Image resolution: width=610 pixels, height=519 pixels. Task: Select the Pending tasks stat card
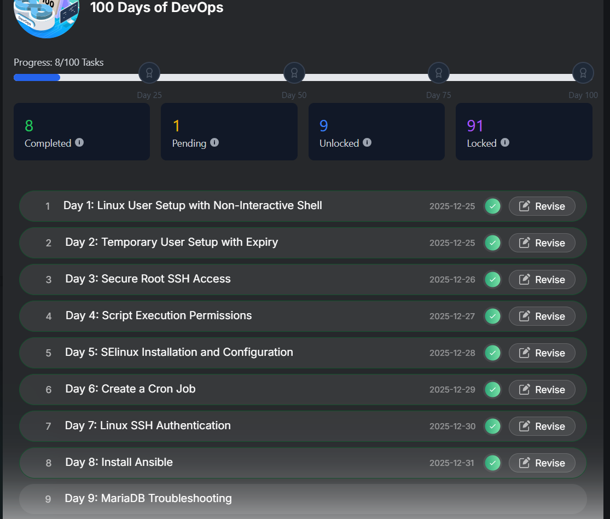[x=229, y=131]
